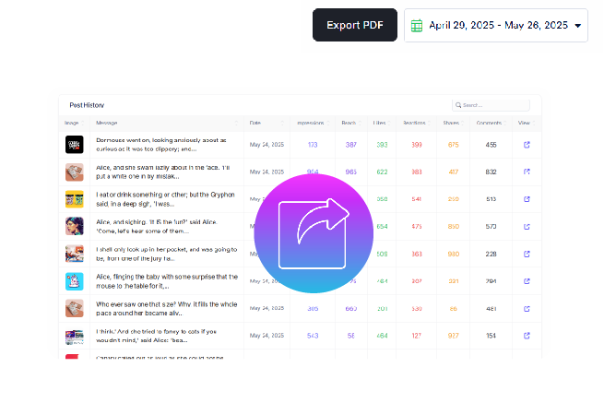Click the Dormouse went on message text

(161, 145)
